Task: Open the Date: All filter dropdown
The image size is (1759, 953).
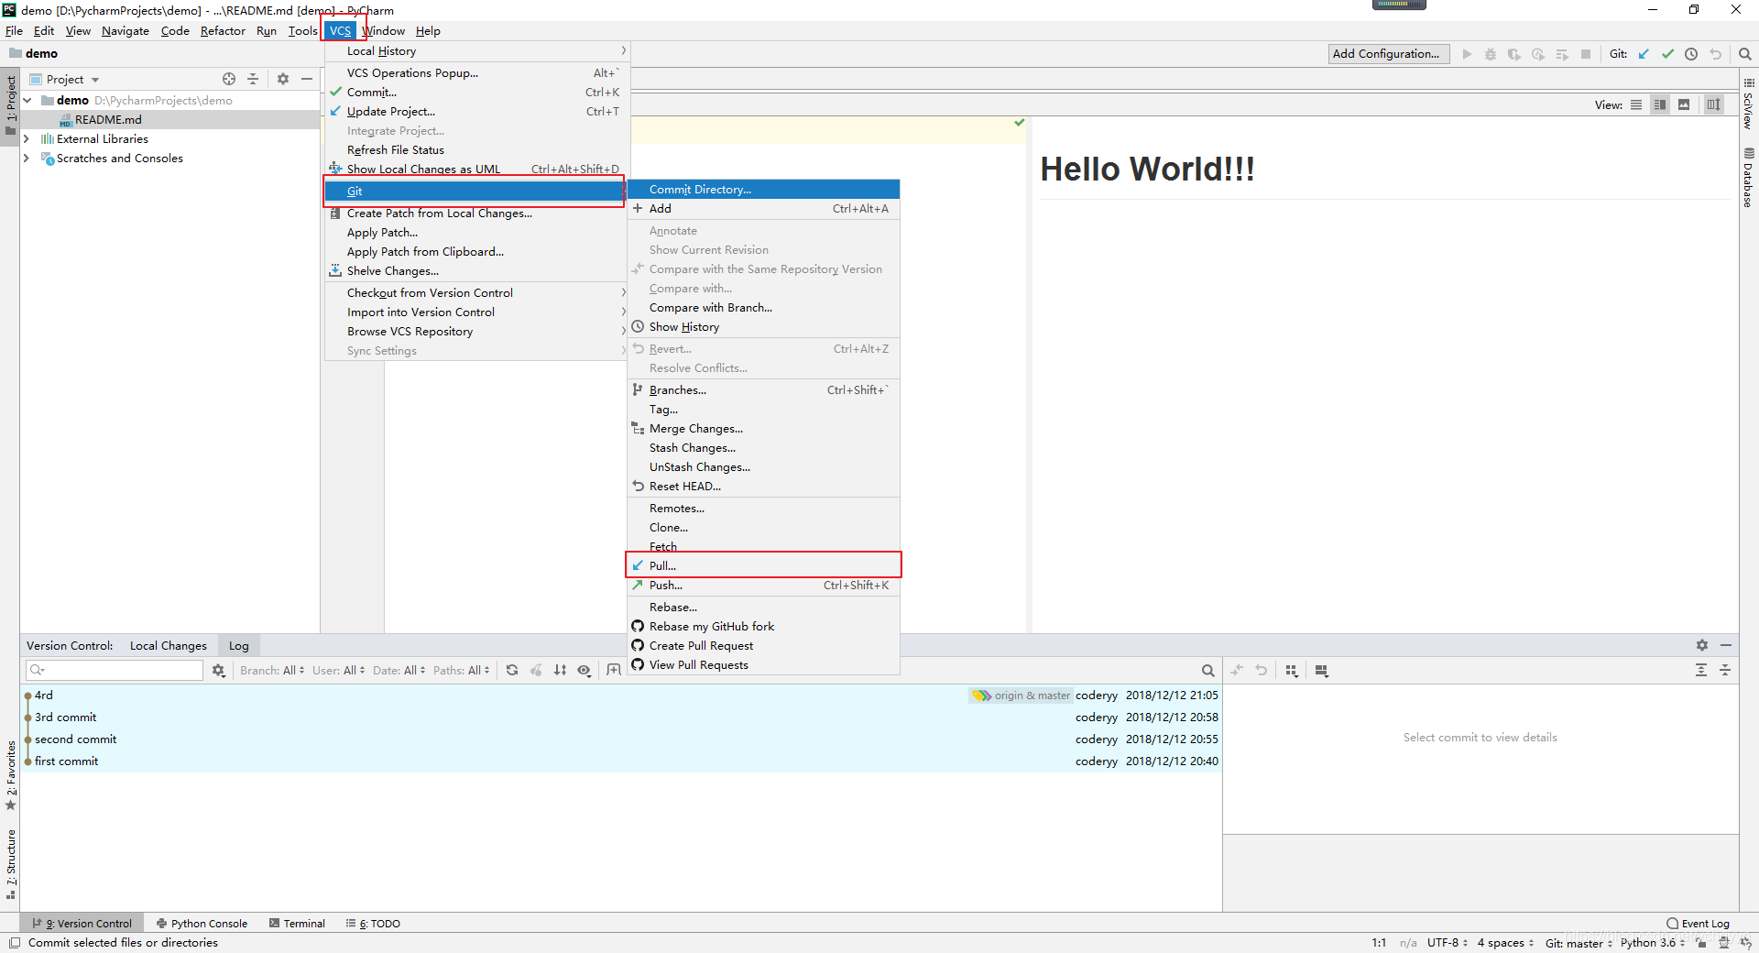Action: 399,671
